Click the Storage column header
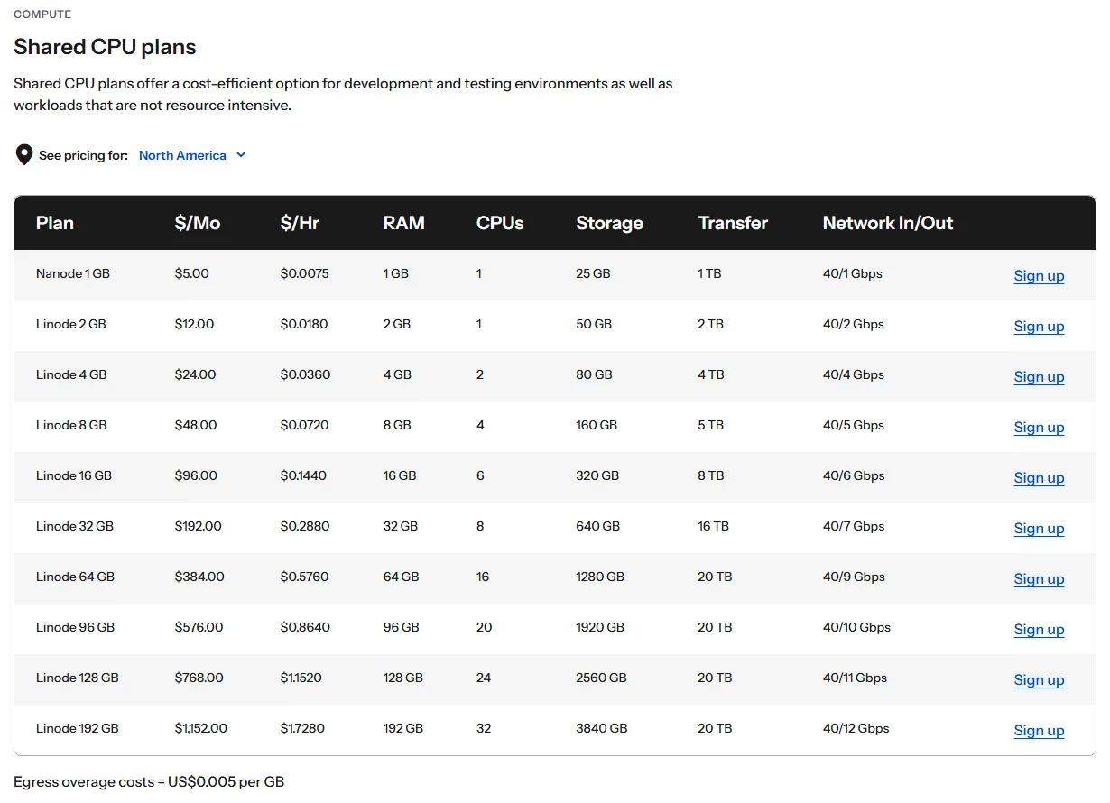The height and width of the screenshot is (803, 1110). 609,223
